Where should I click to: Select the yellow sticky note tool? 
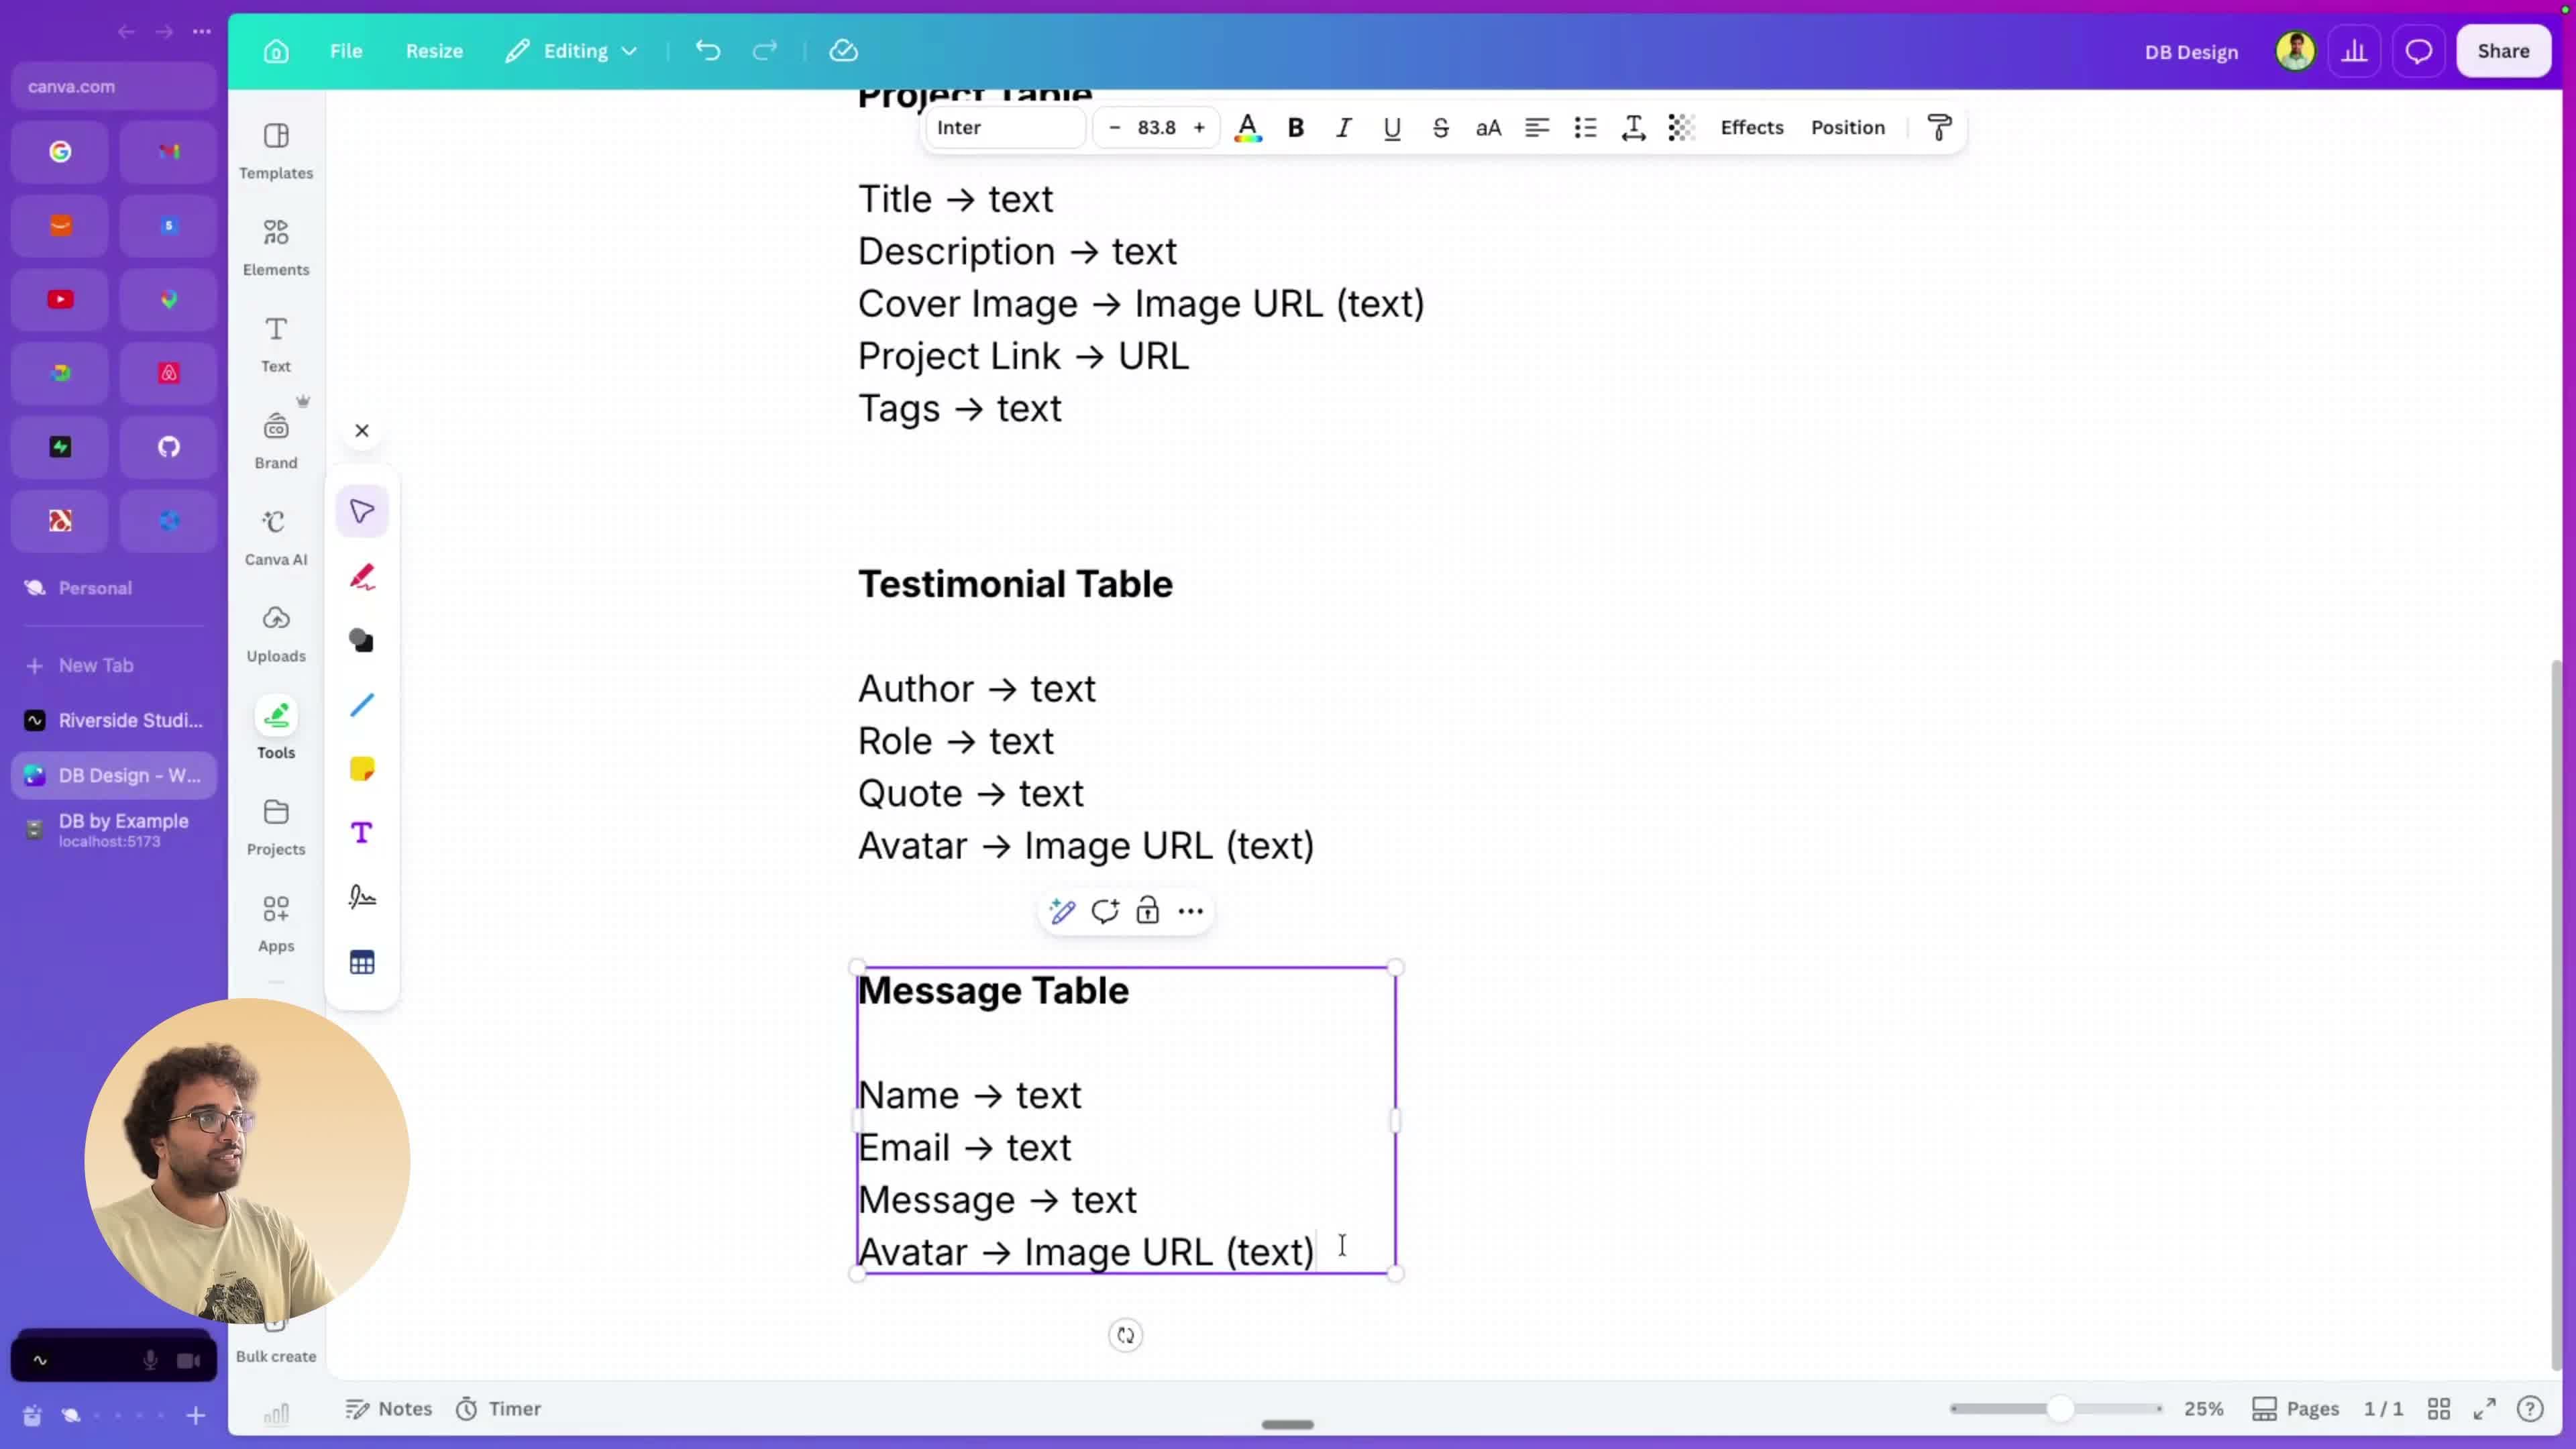point(362,769)
